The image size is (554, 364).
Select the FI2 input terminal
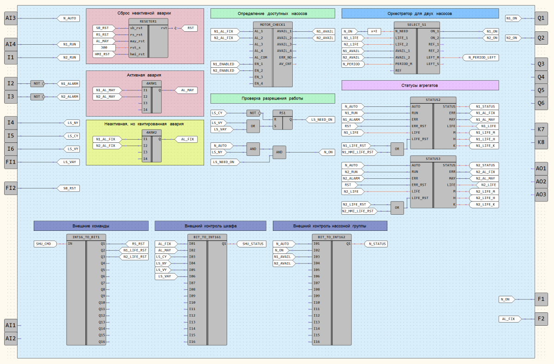(x=11, y=188)
